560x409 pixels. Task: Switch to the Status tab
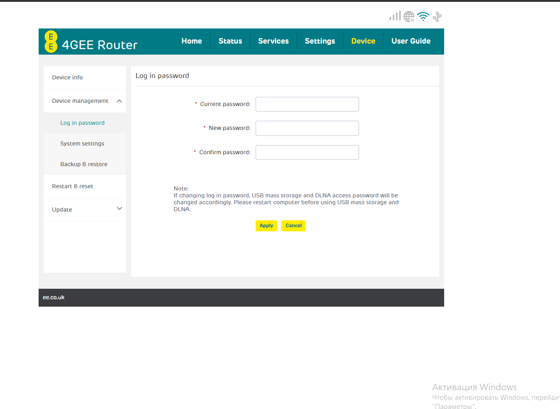pos(230,41)
